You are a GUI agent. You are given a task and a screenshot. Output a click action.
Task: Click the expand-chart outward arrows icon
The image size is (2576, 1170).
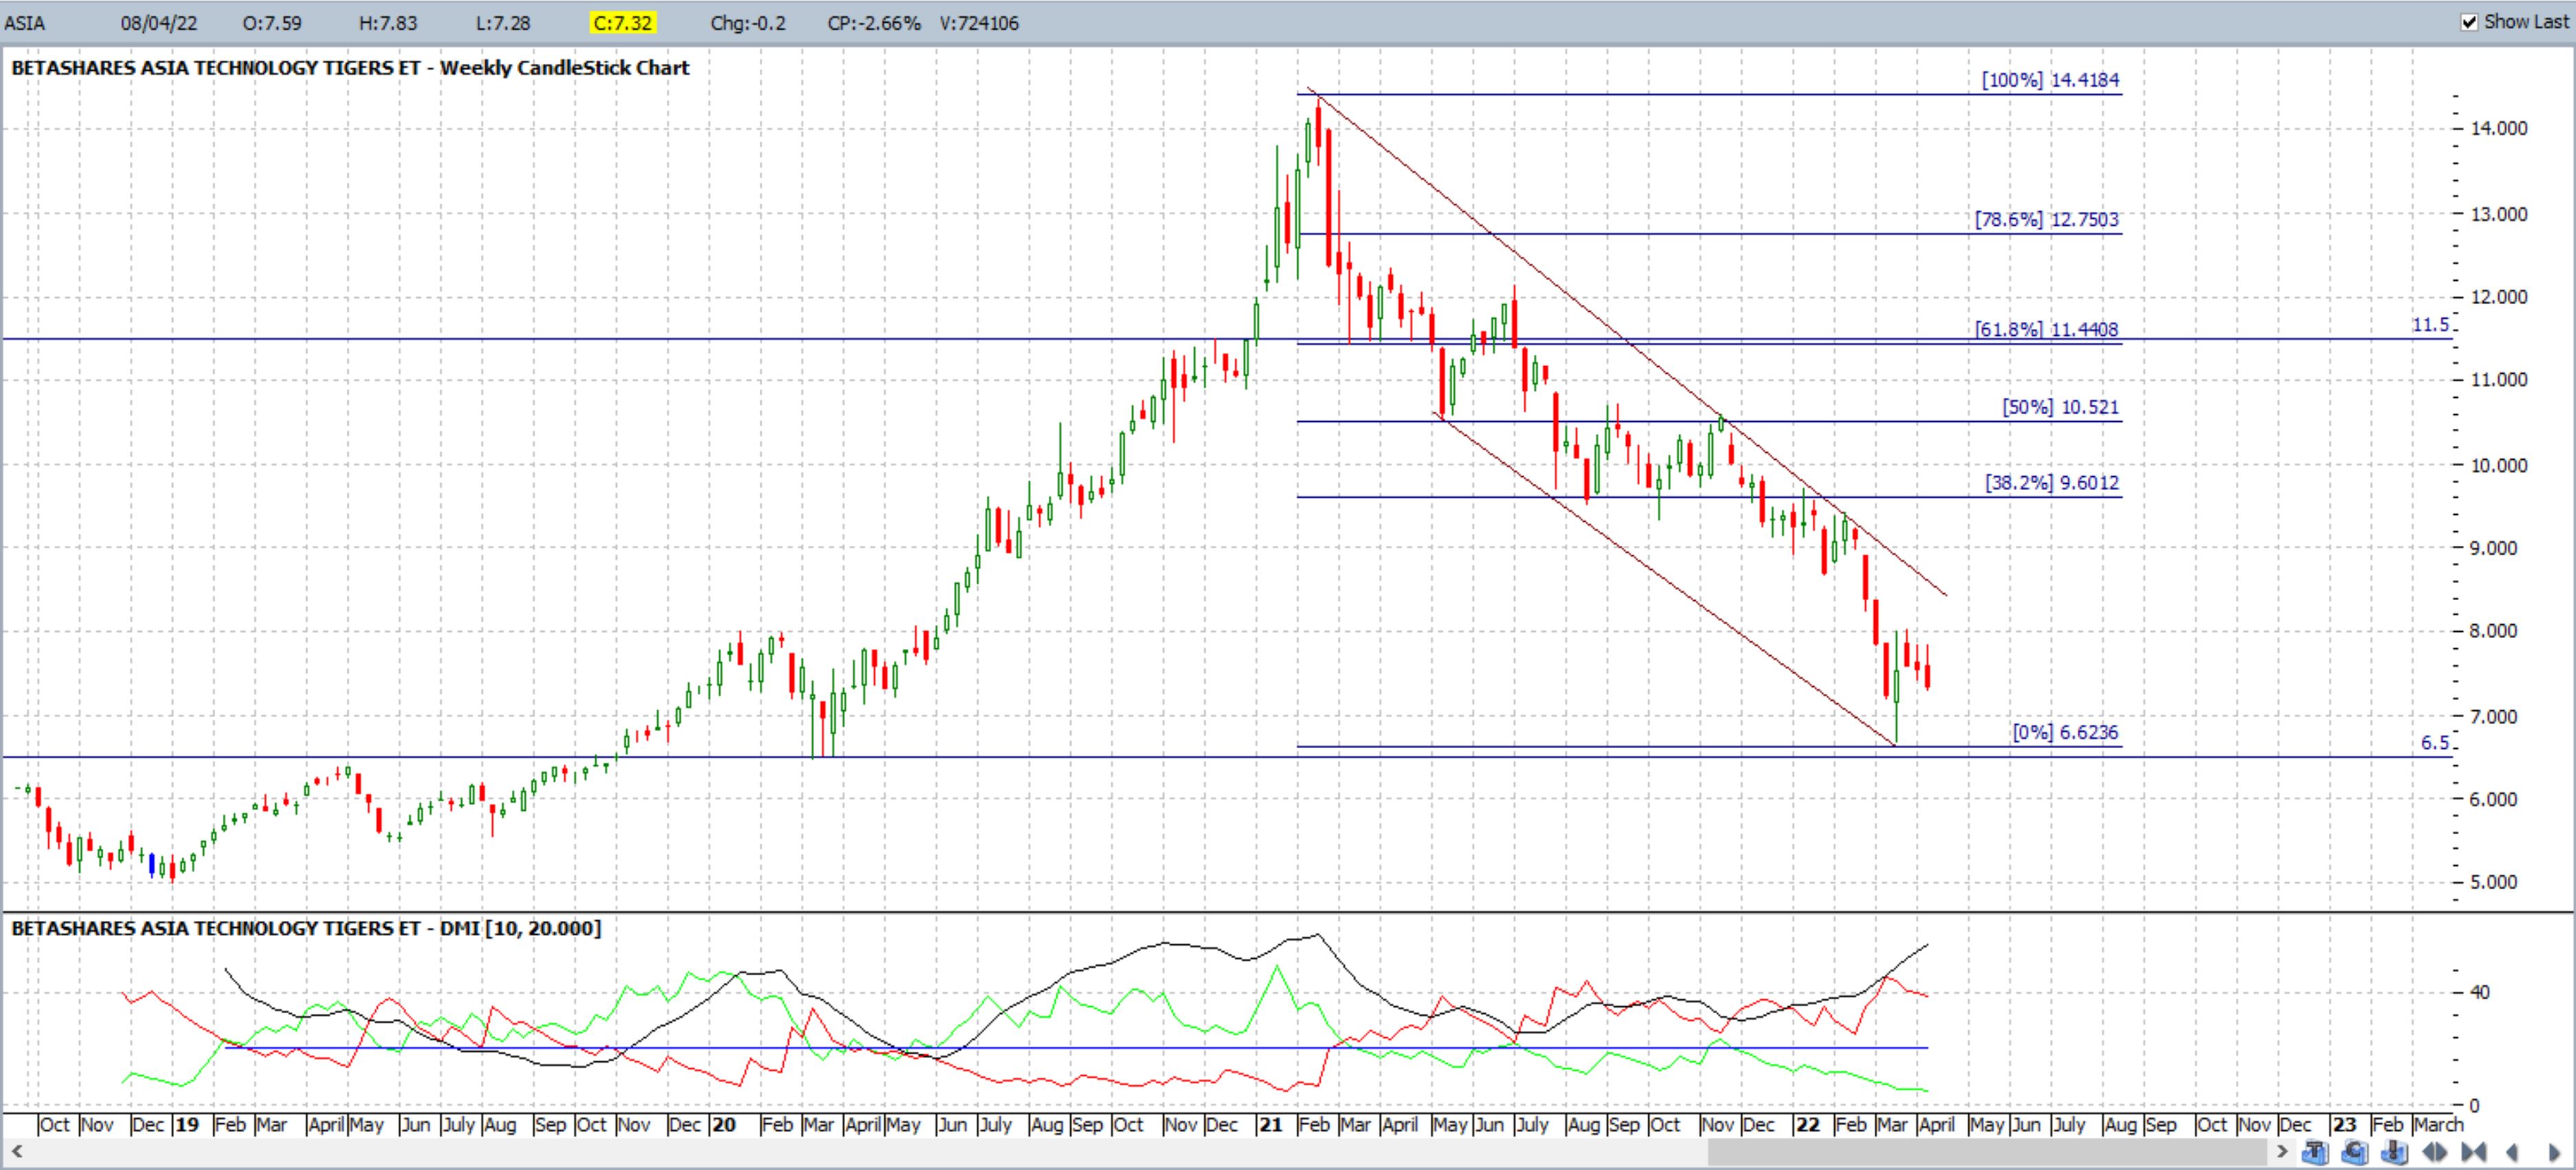pyautogui.click(x=2435, y=1152)
